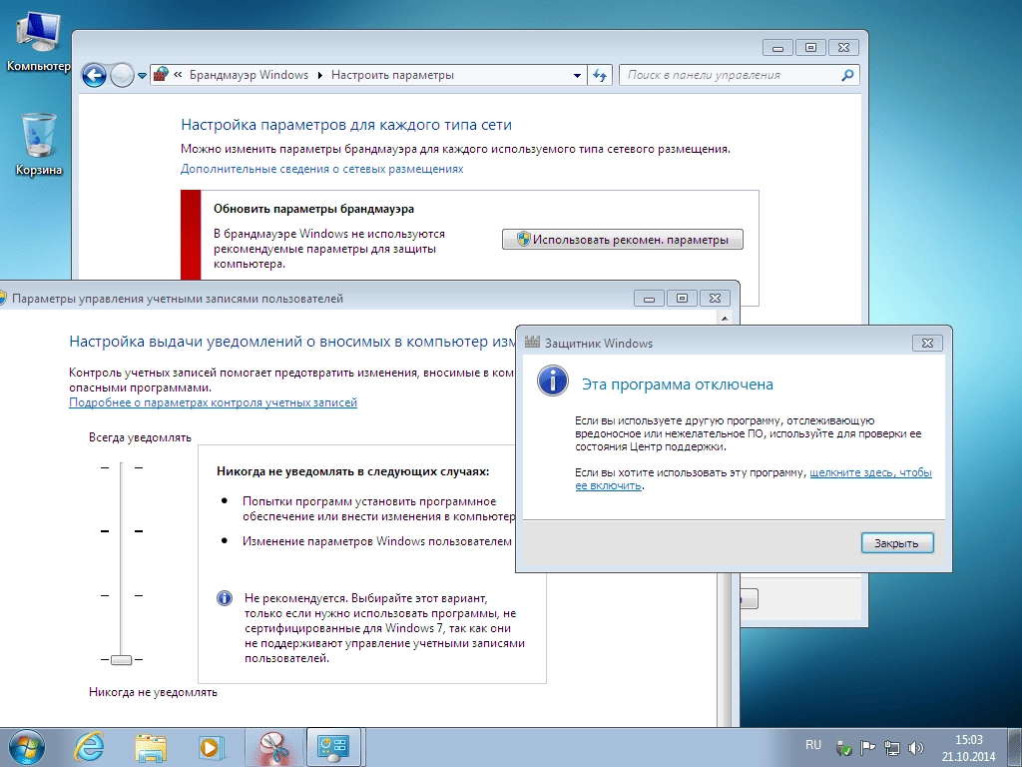Click the blue info icon in UAC description
This screenshot has width=1022, height=767.
point(225,598)
